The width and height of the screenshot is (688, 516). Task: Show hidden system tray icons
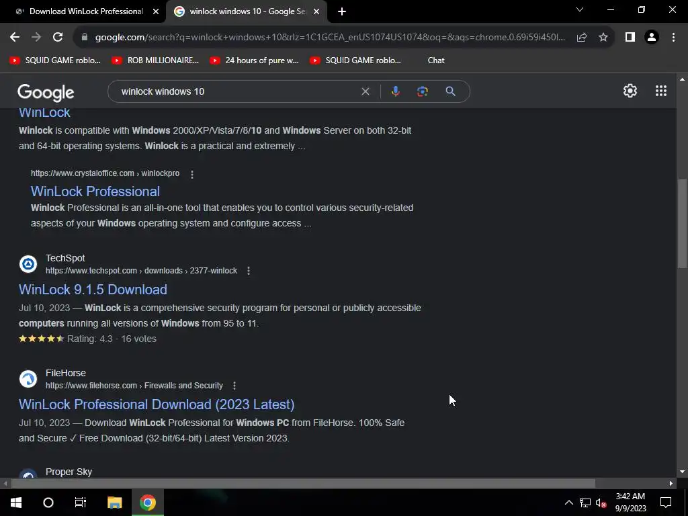pos(568,503)
